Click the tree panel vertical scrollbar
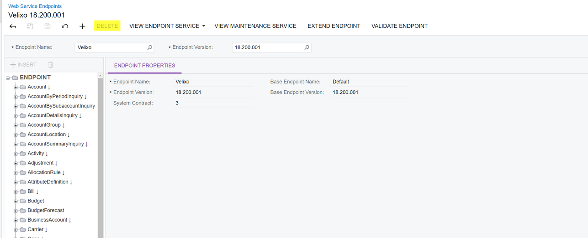The width and height of the screenshot is (588, 238). [x=100, y=157]
